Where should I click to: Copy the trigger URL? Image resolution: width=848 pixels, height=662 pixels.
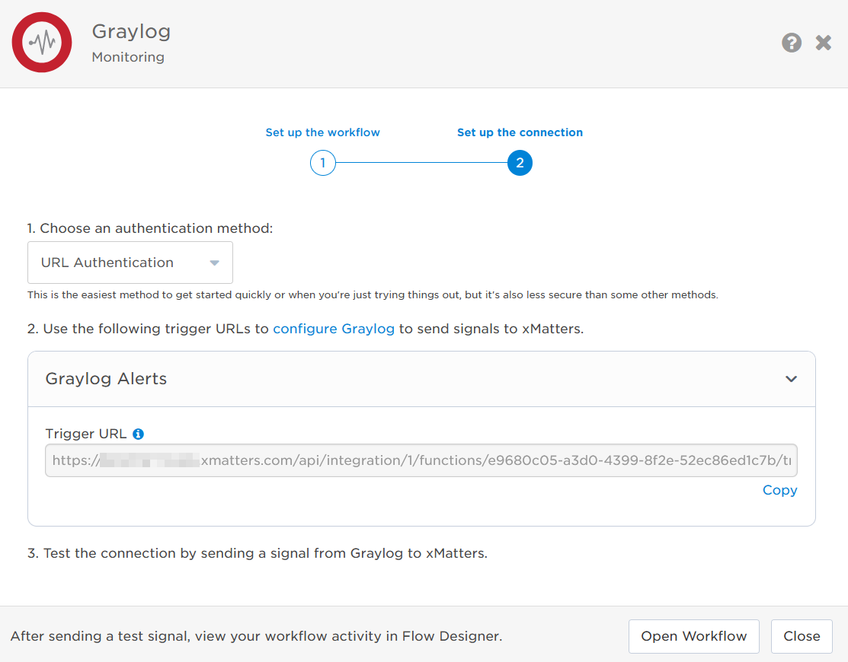tap(780, 490)
